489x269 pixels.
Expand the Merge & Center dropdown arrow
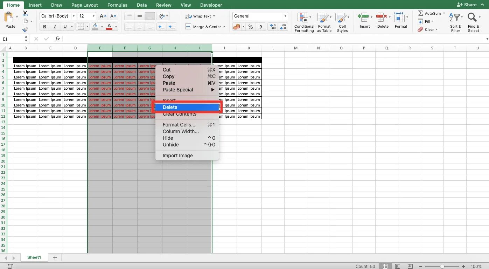point(224,27)
